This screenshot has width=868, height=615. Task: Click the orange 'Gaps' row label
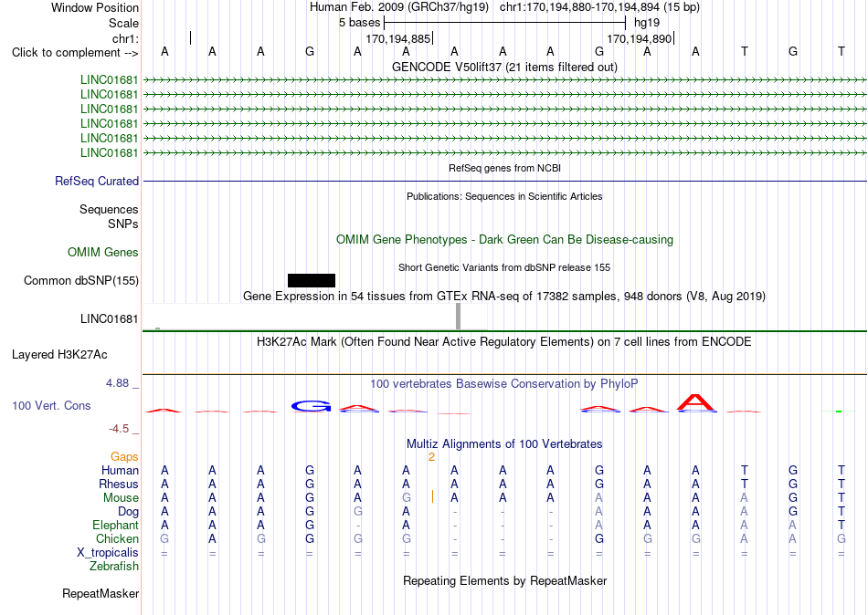[x=124, y=456]
